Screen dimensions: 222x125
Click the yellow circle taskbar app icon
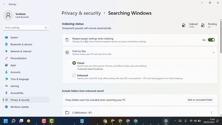pos(29,121)
